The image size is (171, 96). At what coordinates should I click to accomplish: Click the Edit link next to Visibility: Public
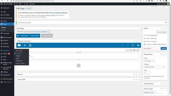[x=155, y=38]
